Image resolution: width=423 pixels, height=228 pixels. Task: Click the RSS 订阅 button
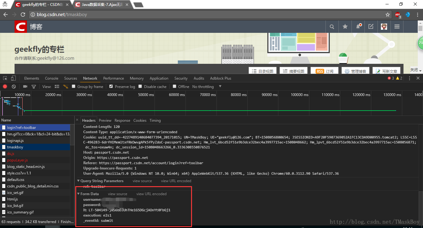click(x=325, y=71)
